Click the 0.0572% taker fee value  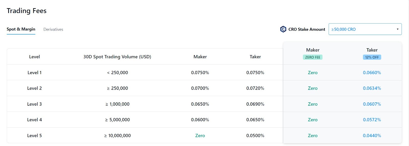(x=372, y=120)
